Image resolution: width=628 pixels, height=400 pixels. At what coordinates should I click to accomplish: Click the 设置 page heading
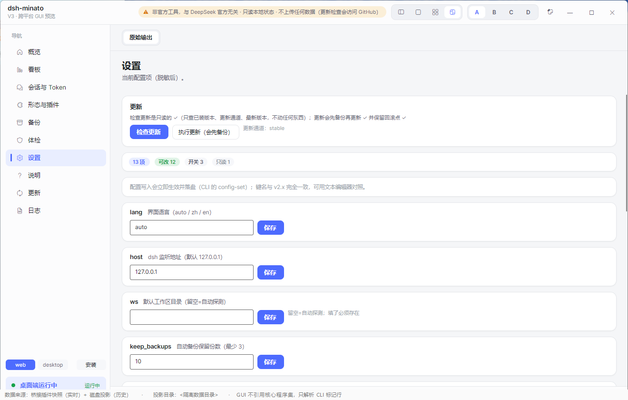point(131,66)
